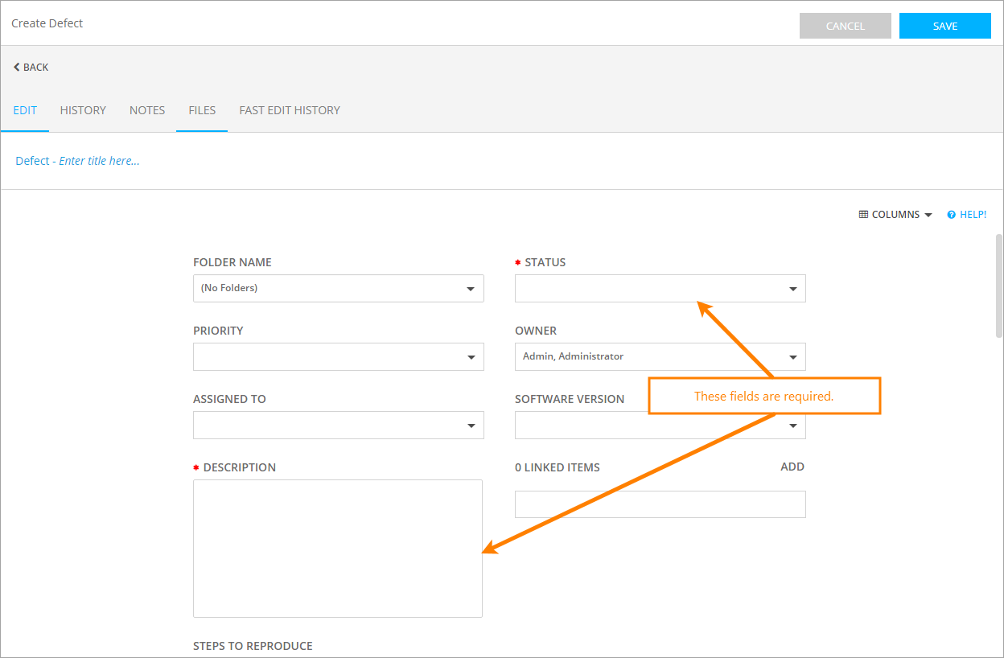Click the Help question mark icon

(951, 215)
